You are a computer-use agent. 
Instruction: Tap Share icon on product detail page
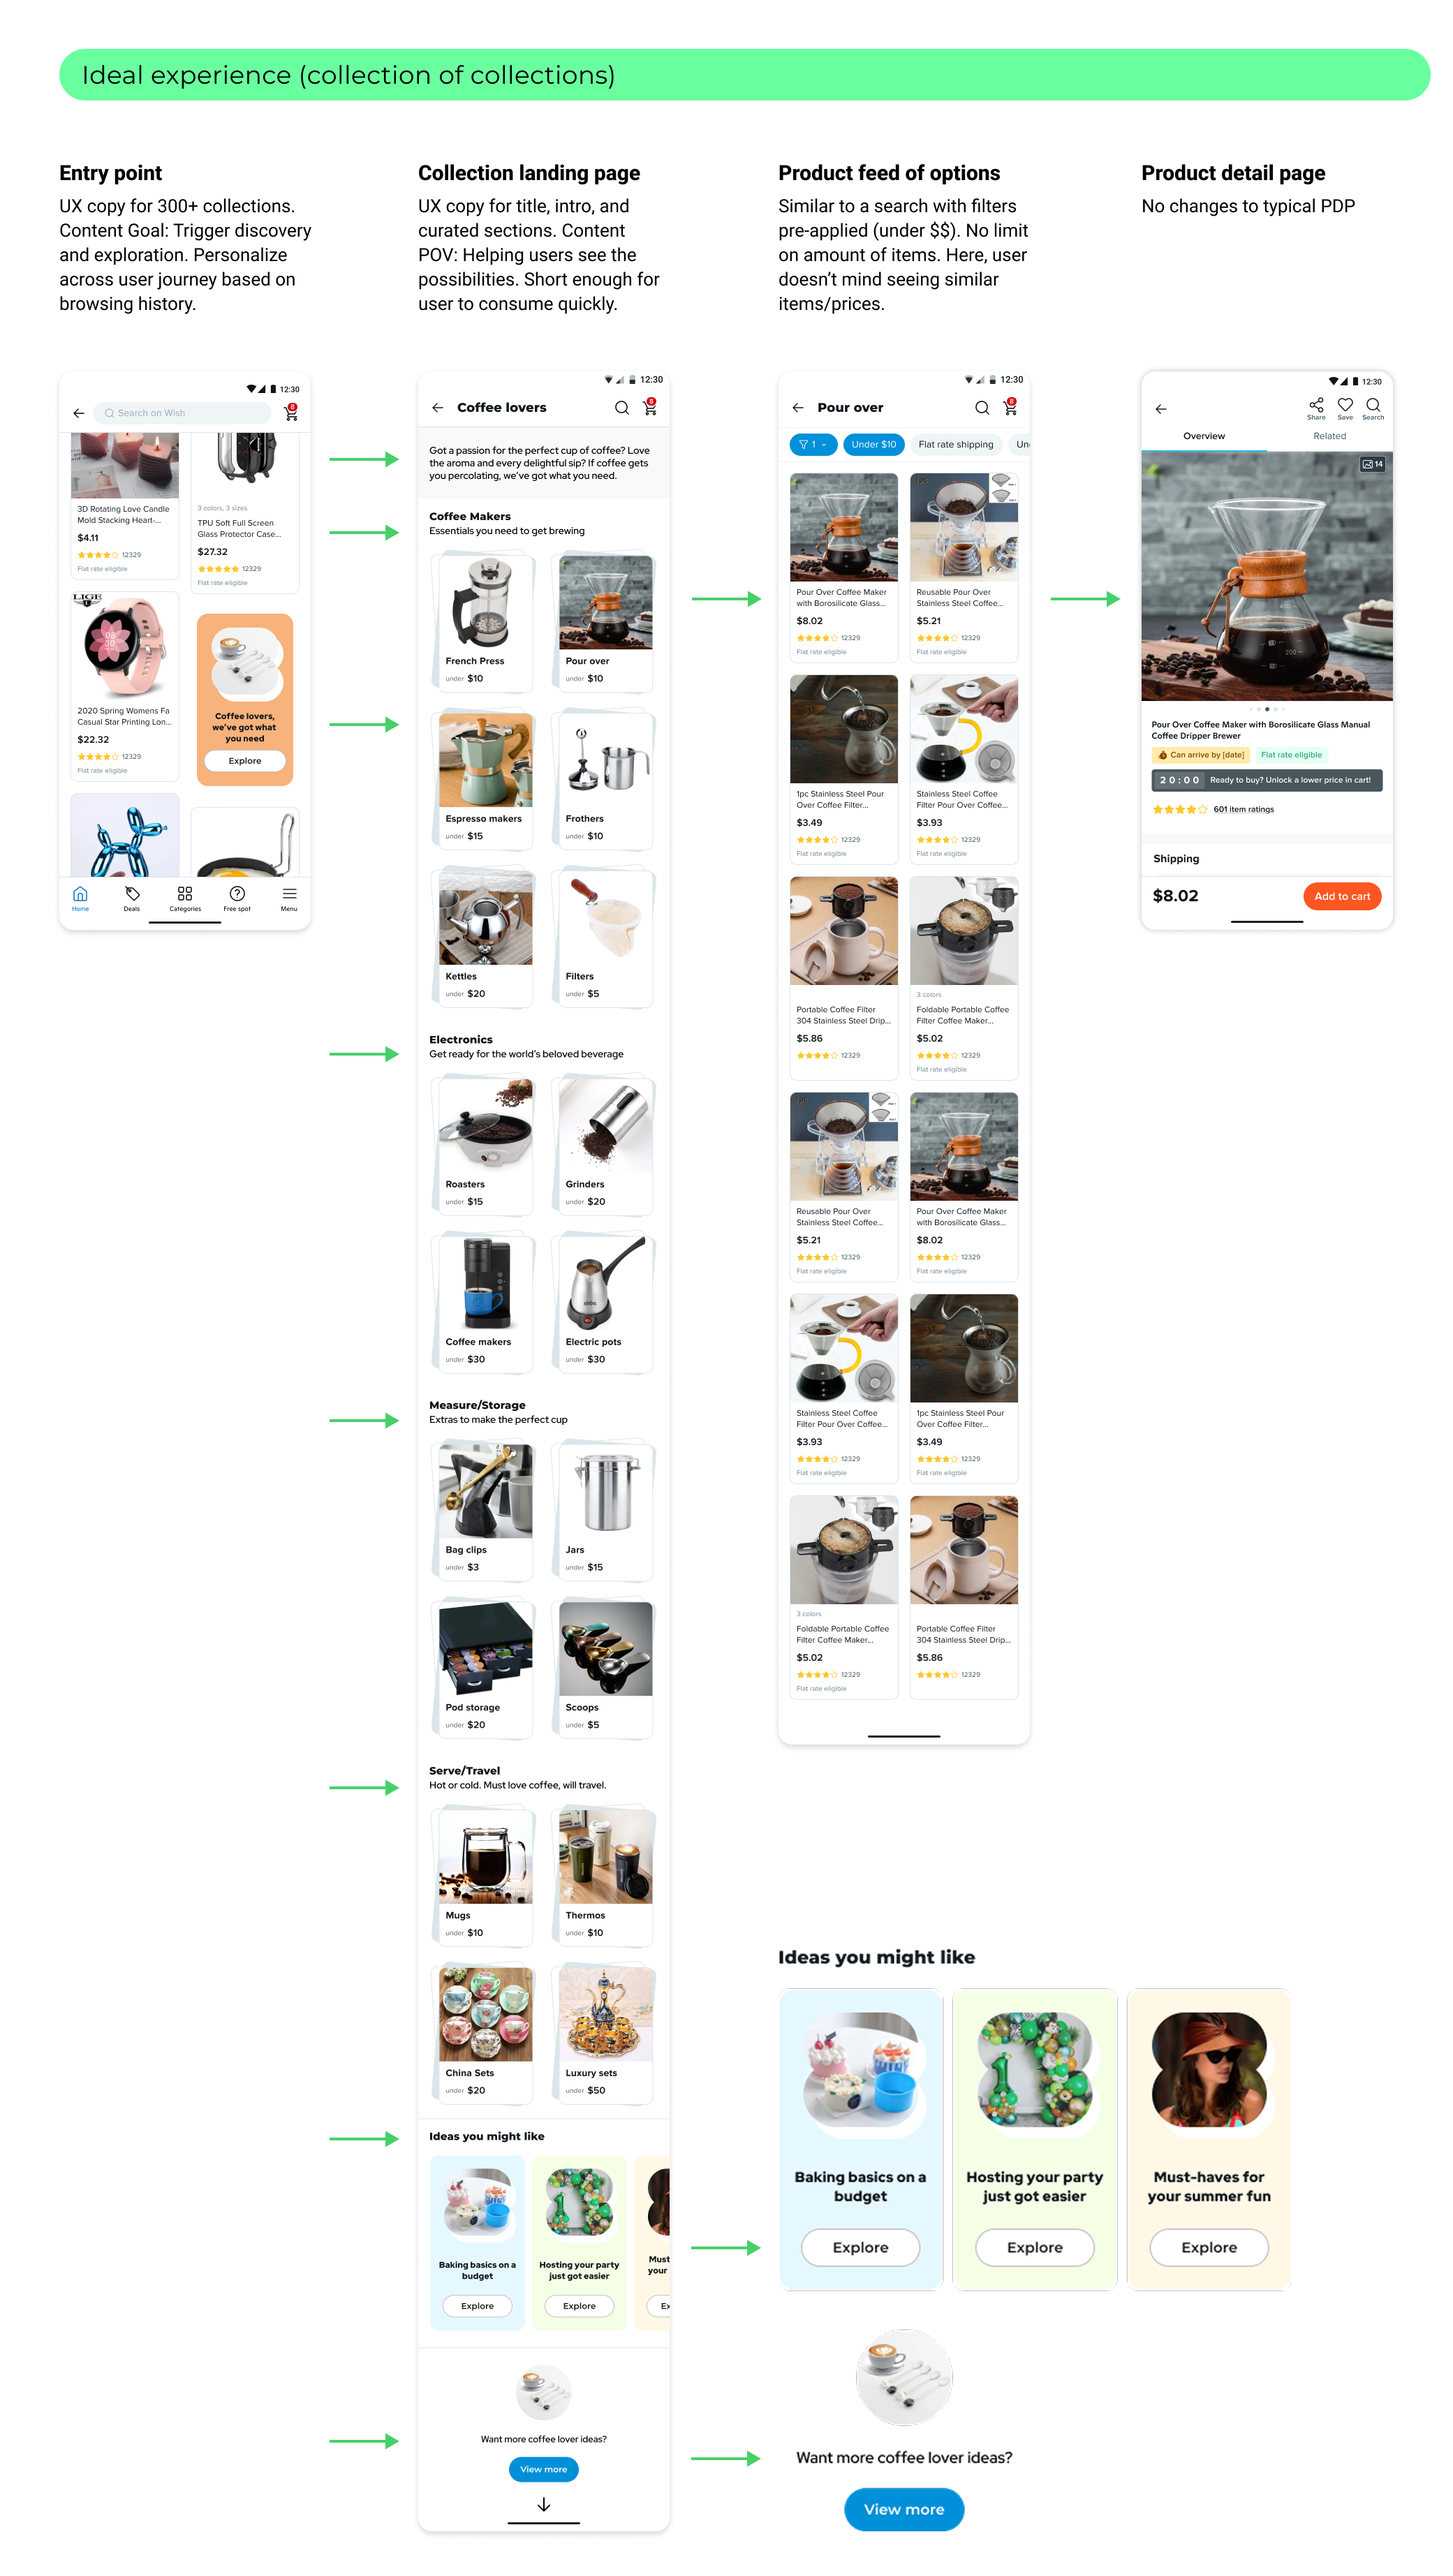click(x=1316, y=408)
